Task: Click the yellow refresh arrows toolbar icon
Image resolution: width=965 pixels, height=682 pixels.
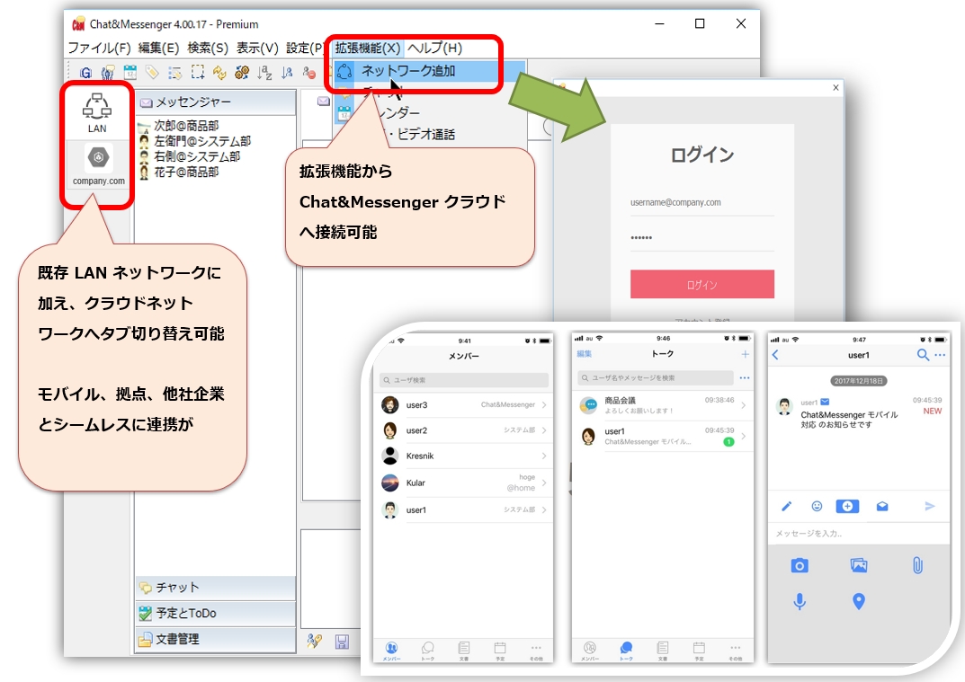Action: click(x=219, y=73)
